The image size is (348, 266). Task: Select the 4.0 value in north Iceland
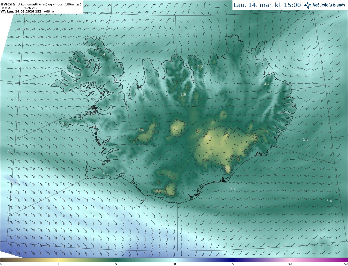(200, 66)
